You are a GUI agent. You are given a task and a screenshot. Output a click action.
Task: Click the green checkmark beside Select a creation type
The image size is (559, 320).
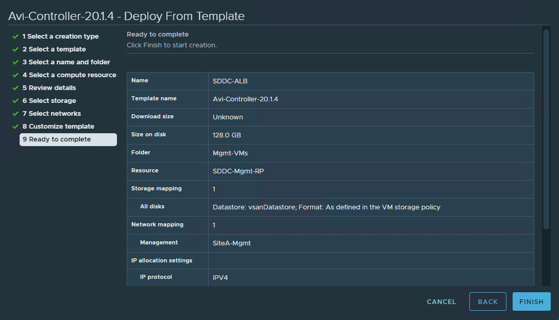[15, 37]
